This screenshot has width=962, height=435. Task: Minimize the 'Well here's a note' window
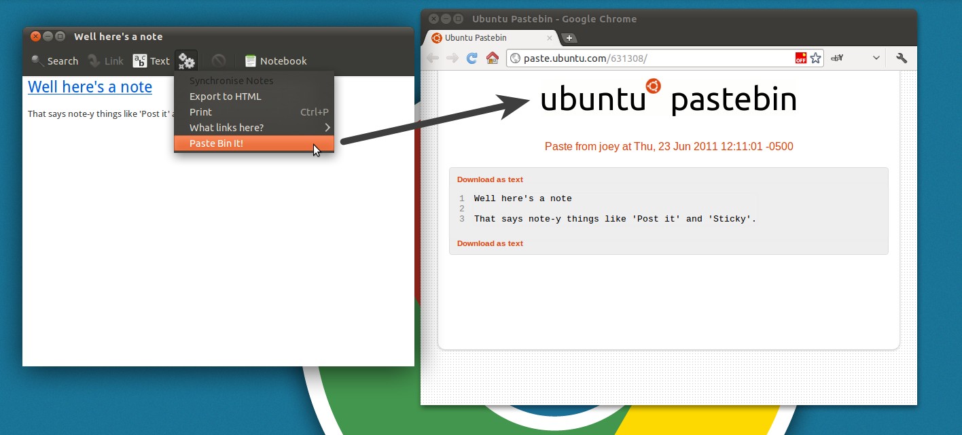[x=48, y=36]
